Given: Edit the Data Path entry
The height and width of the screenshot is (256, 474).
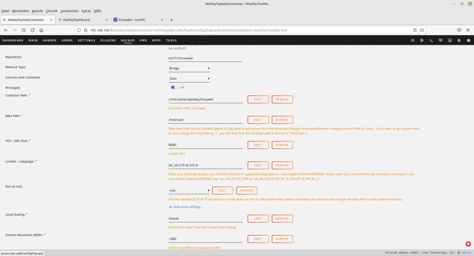Looking at the screenshot, I should tap(258, 120).
